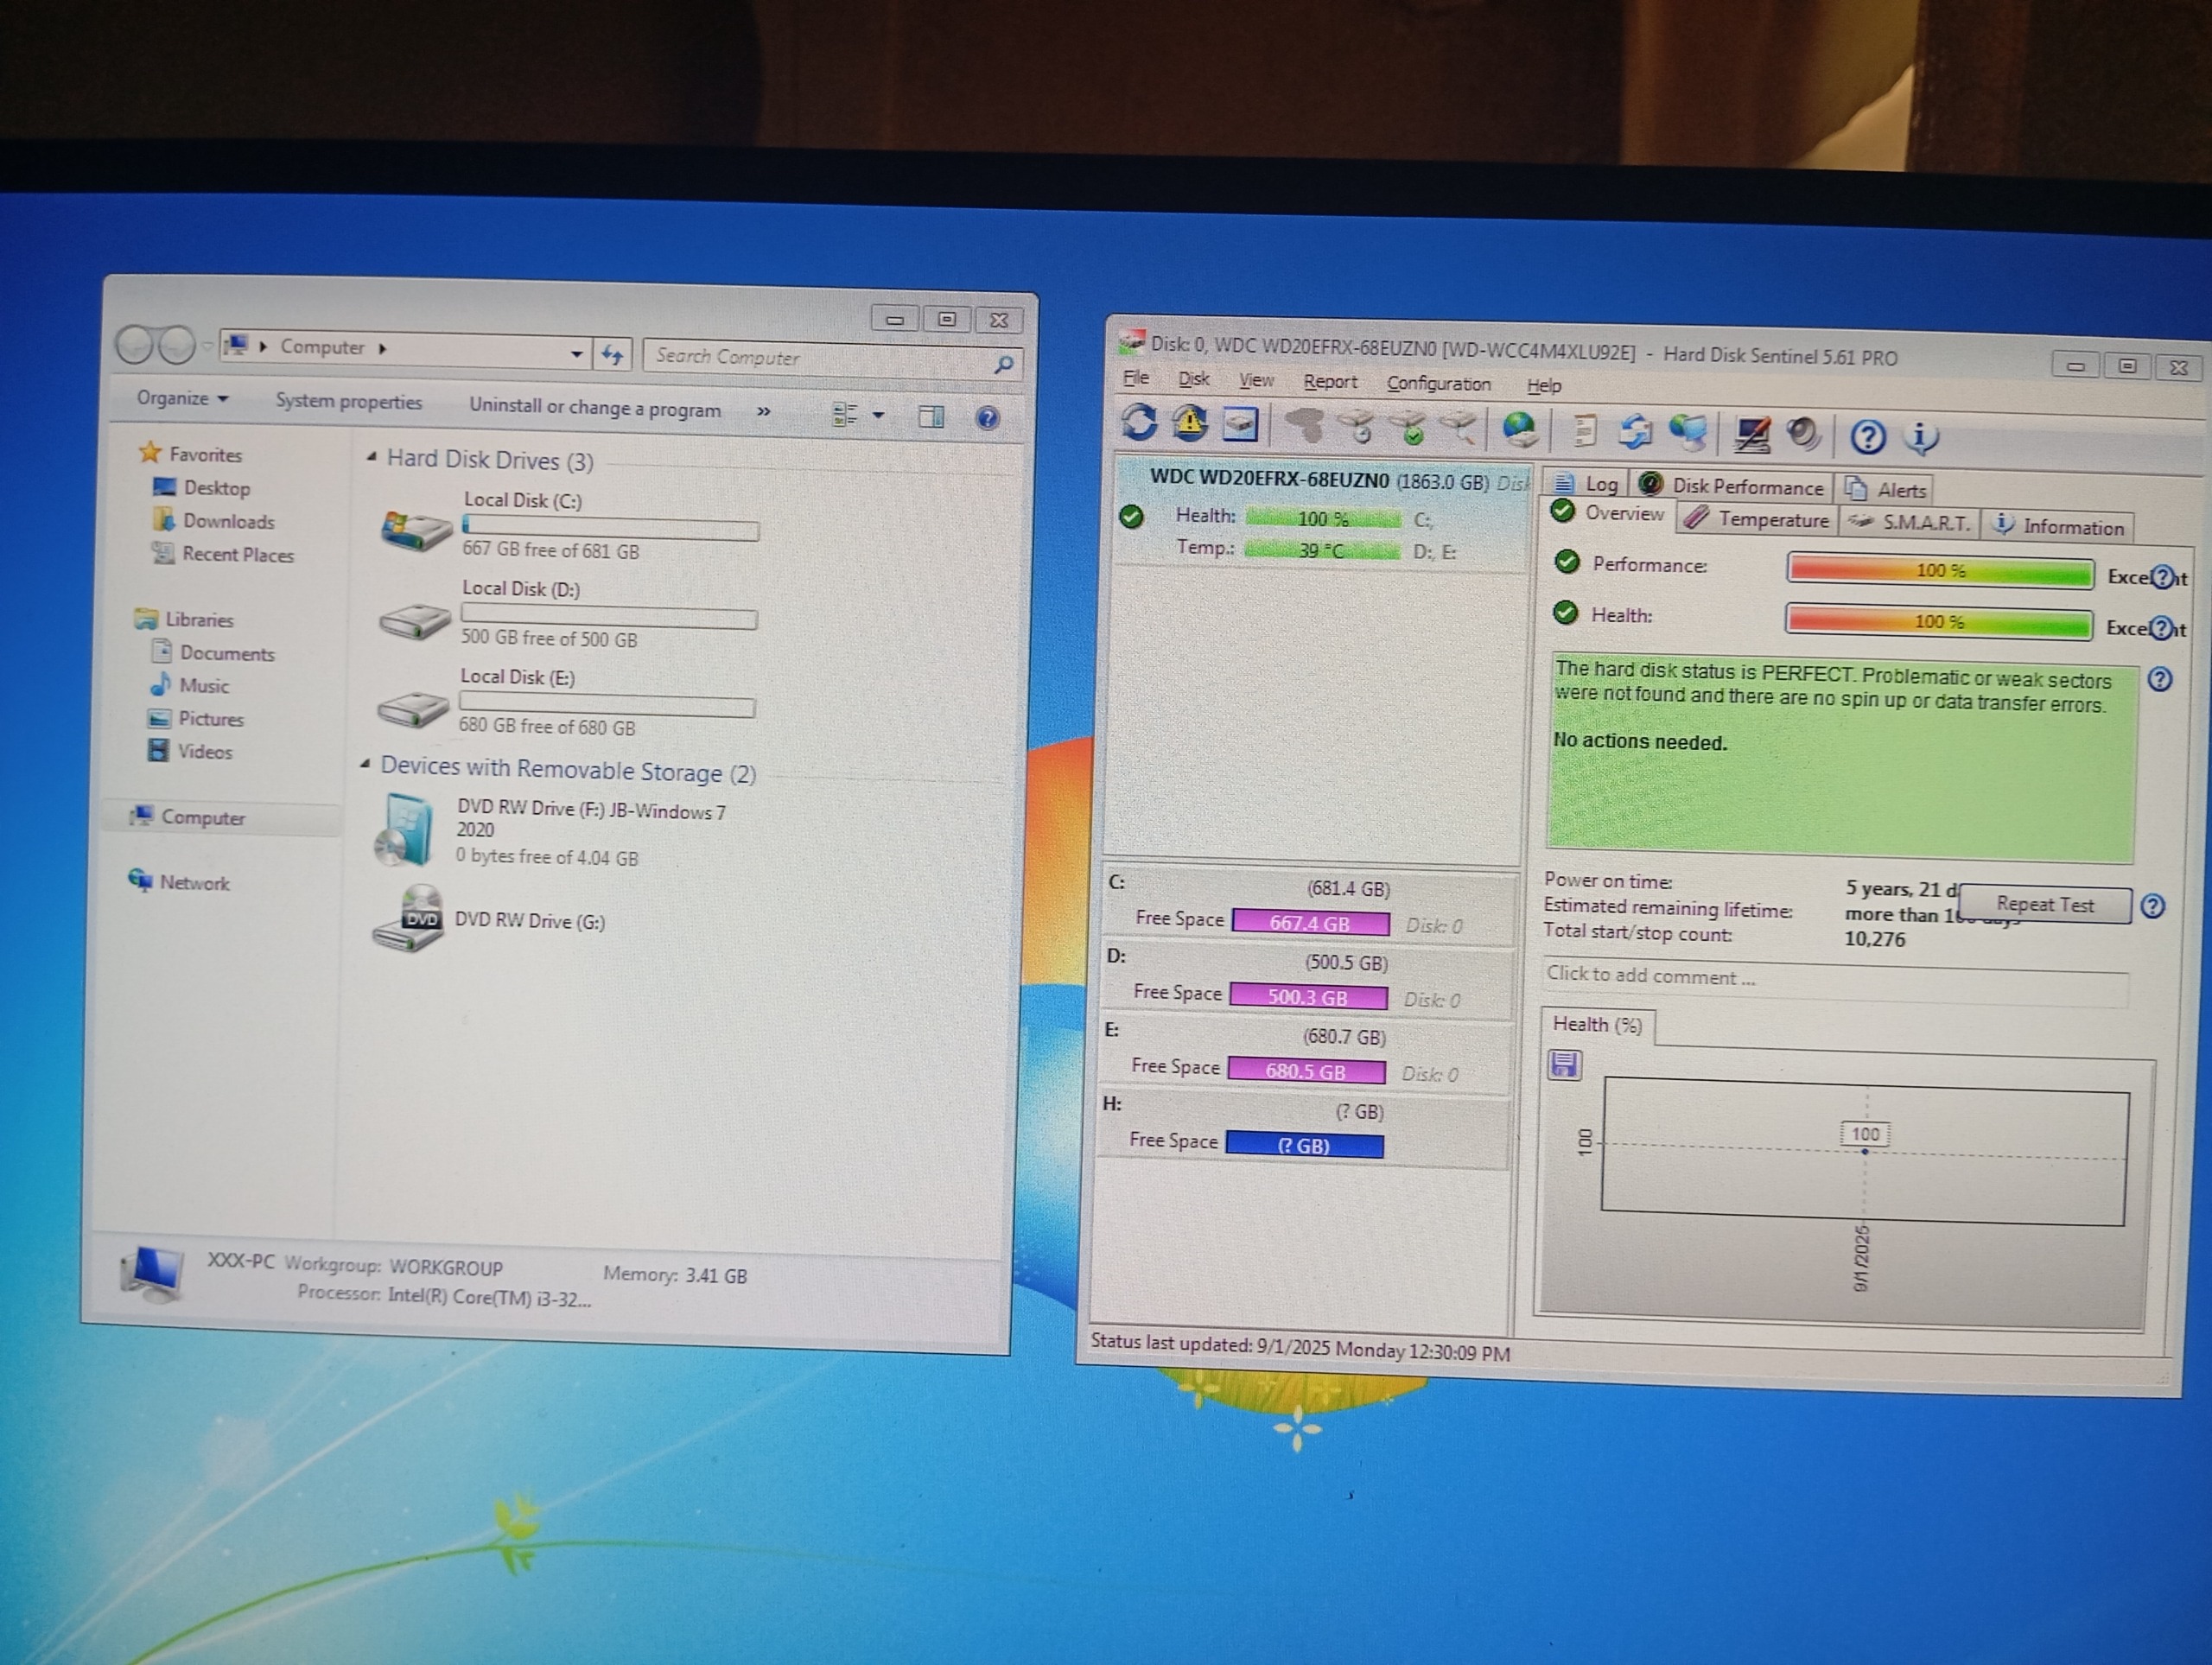
Task: Click the Explorer address bar refresh icon
Action: click(612, 354)
